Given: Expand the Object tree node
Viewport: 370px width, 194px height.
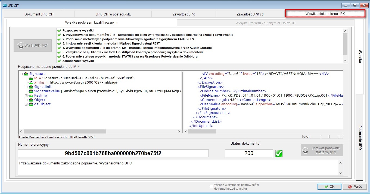Looking at the screenshot, I should (26, 100).
